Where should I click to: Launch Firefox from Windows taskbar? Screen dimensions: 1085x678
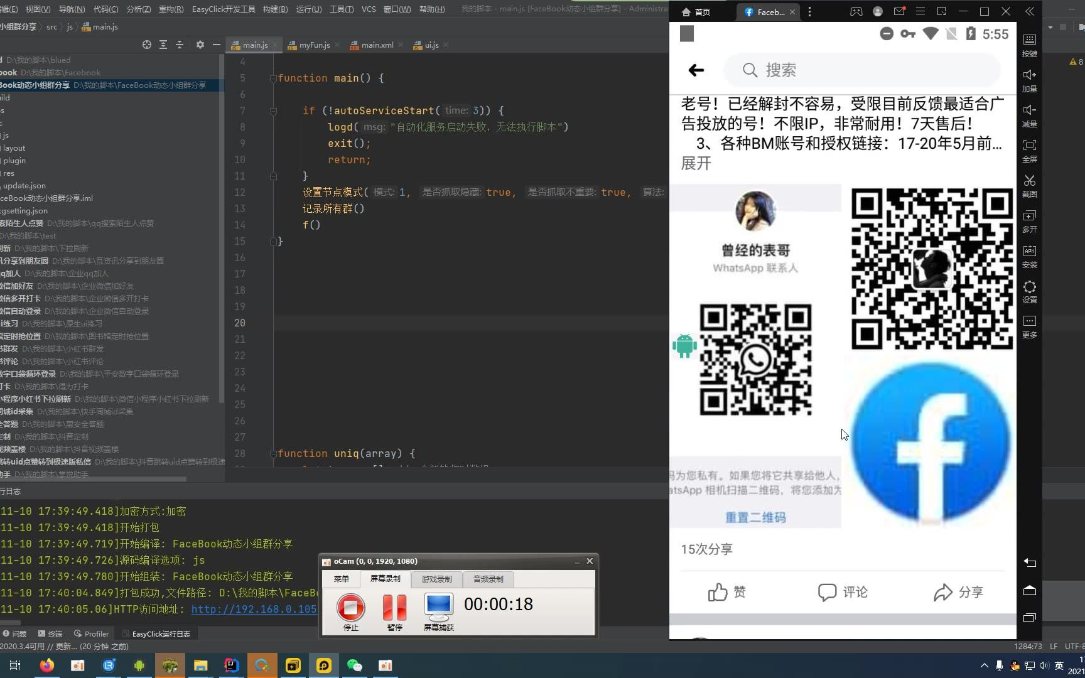47,665
